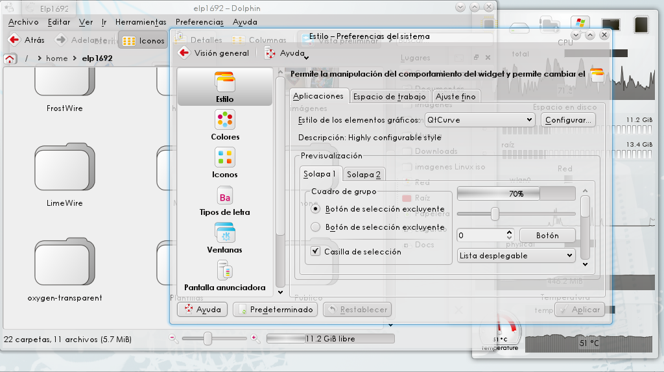Select the Iconos settings module
Viewport: 664px width, 372px height.
point(225,158)
